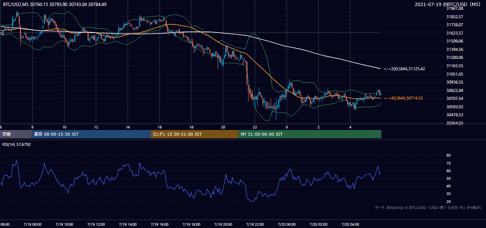Select the RSI(14) 57.6792 indicator label
Viewport: 486px width, 228px height.
[x=16, y=145]
